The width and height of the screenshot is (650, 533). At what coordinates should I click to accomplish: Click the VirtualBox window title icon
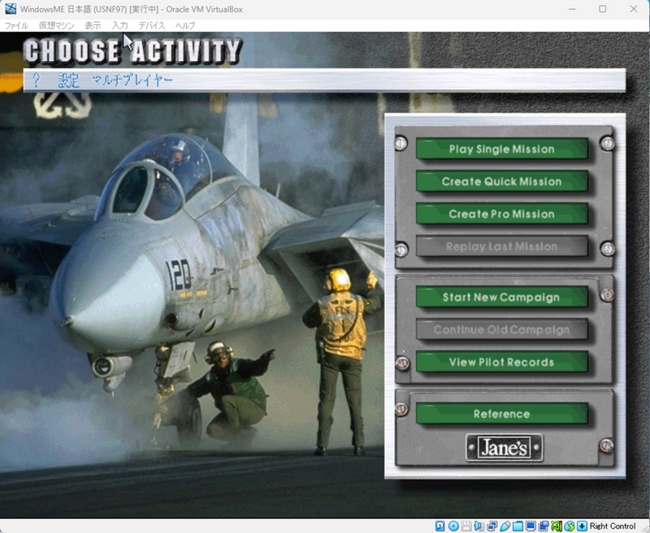point(11,9)
